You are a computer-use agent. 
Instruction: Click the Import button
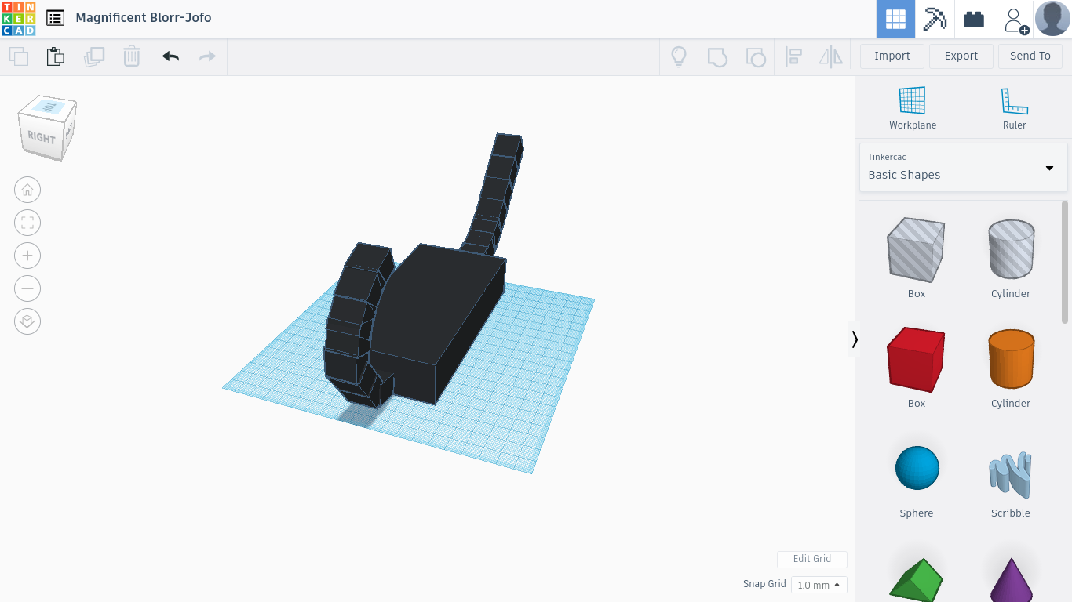tap(892, 56)
